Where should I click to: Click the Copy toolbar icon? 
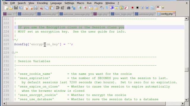(47, 8)
